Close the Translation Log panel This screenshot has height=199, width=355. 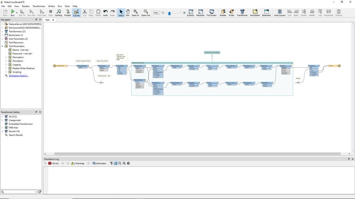353,159
